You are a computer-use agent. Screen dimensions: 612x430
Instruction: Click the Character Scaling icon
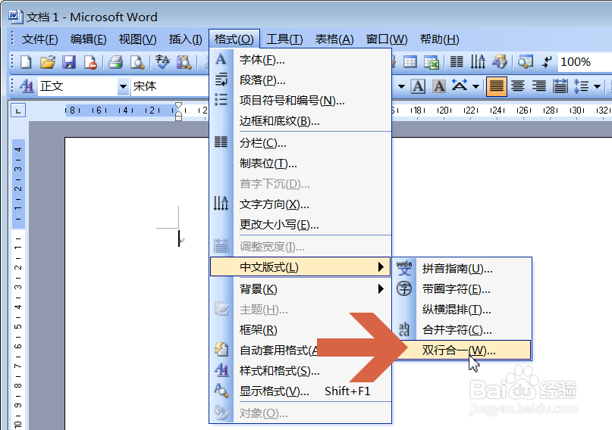(x=460, y=86)
